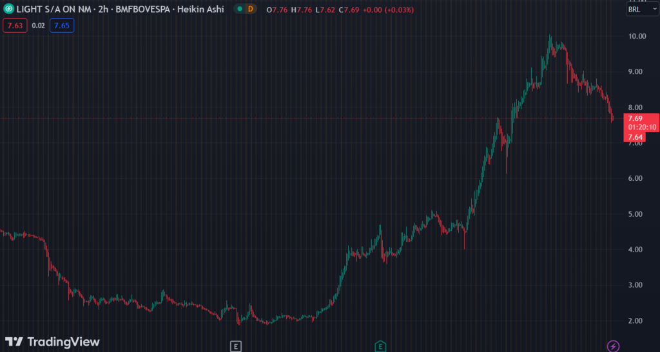Click the green E earnings marker
This screenshot has height=352, width=660.
pyautogui.click(x=380, y=347)
